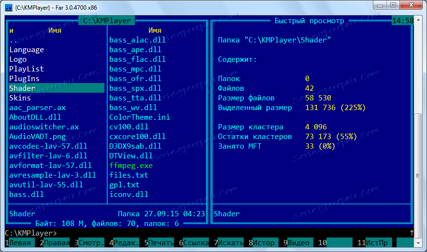Viewport: 427px width, 252px height.
Task: Select file DTView.dll
Action: coord(131,156)
